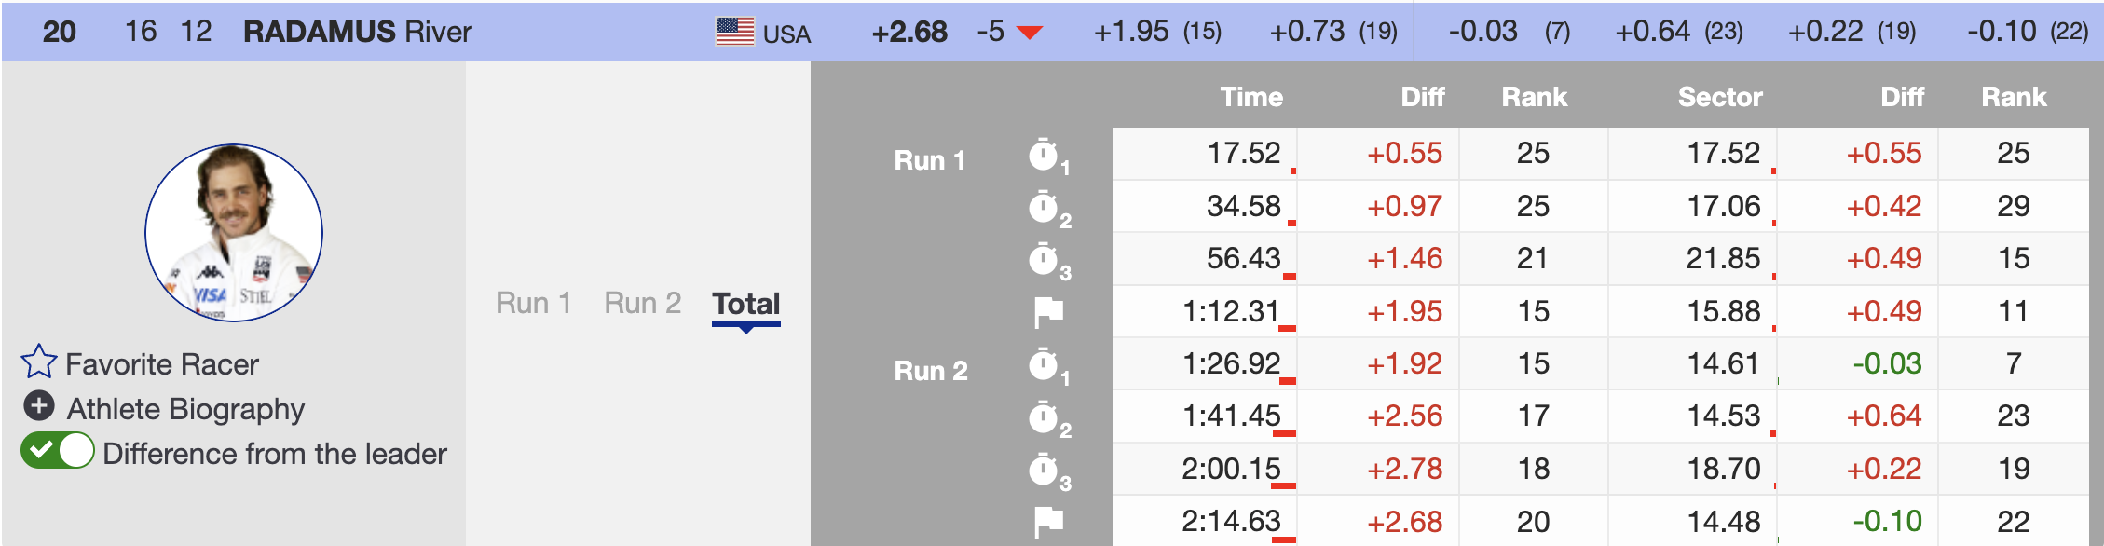Switch to the Run 1 tab
This screenshot has height=546, width=2104.
(533, 304)
